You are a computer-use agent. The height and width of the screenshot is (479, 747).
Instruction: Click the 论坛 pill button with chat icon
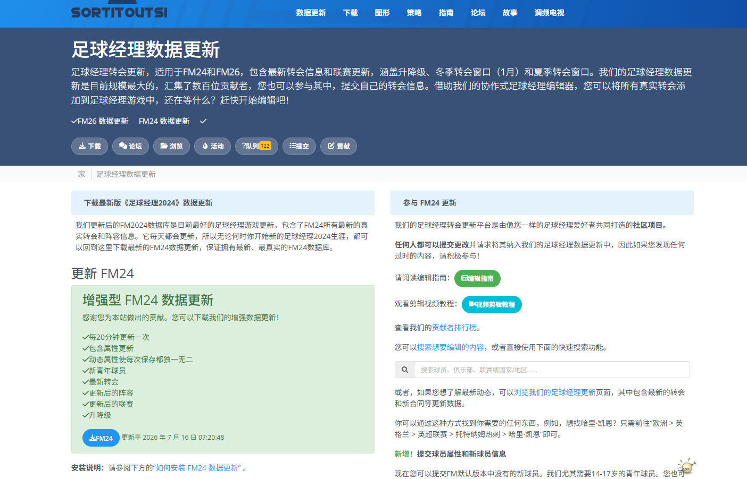coord(130,146)
